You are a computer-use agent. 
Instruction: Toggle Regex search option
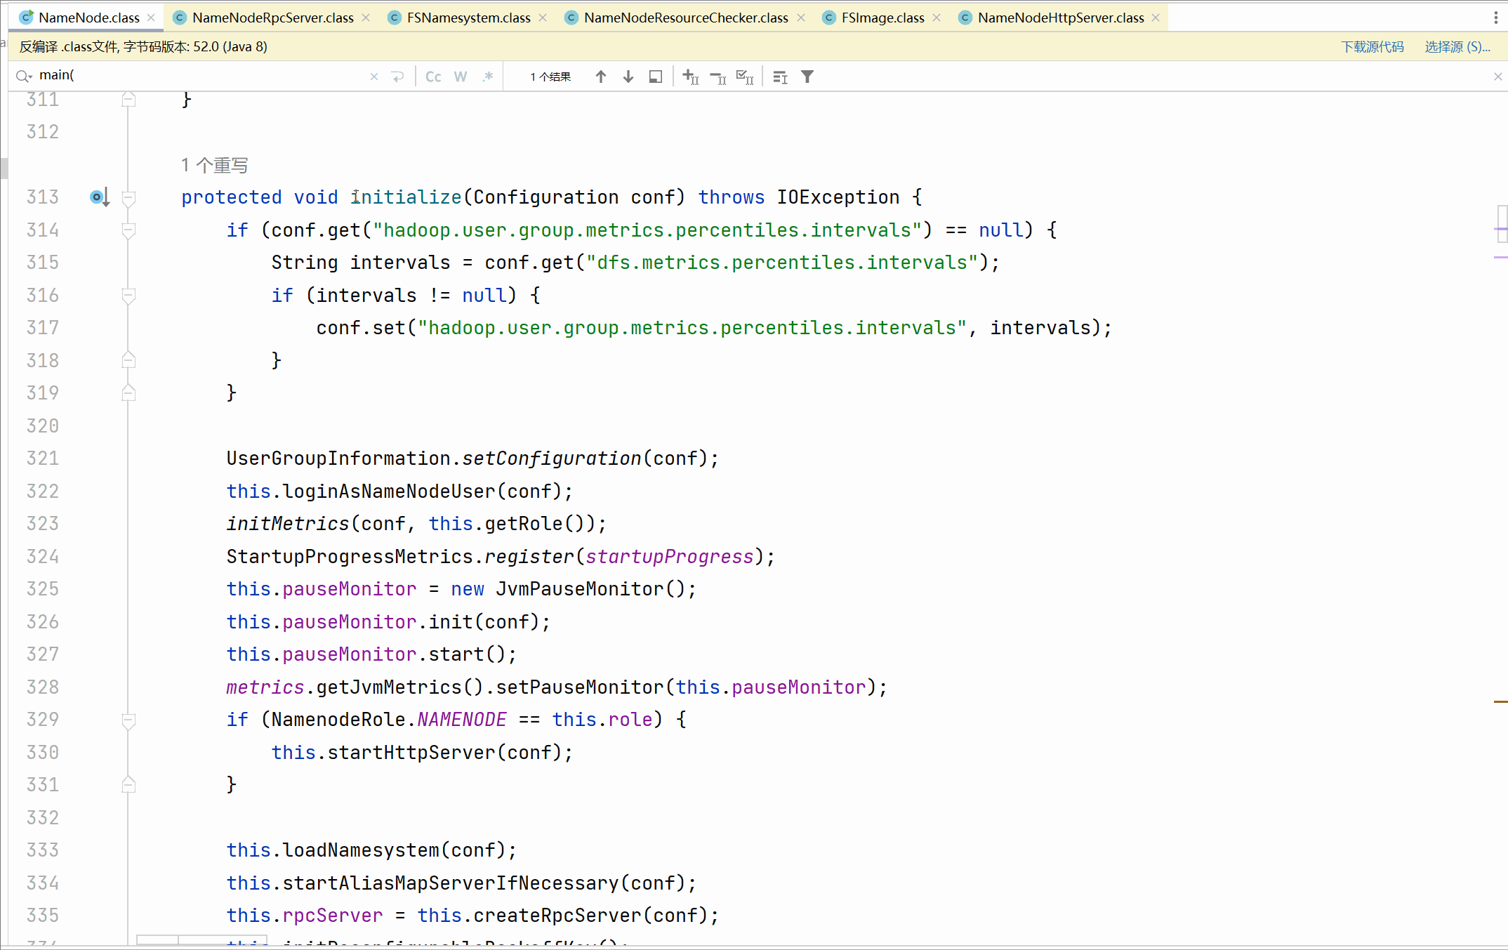tap(488, 77)
